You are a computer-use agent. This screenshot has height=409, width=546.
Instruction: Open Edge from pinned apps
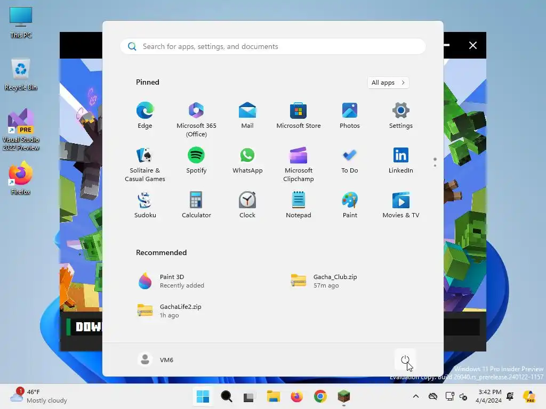[x=145, y=116]
